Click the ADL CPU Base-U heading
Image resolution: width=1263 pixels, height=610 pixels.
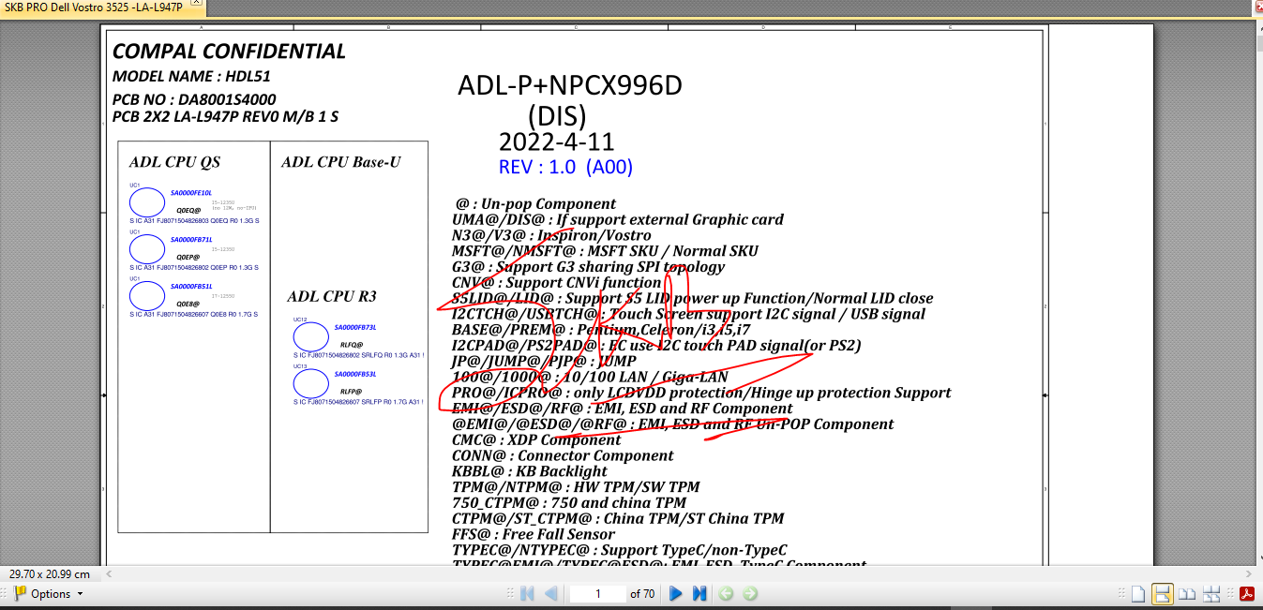pos(341,162)
